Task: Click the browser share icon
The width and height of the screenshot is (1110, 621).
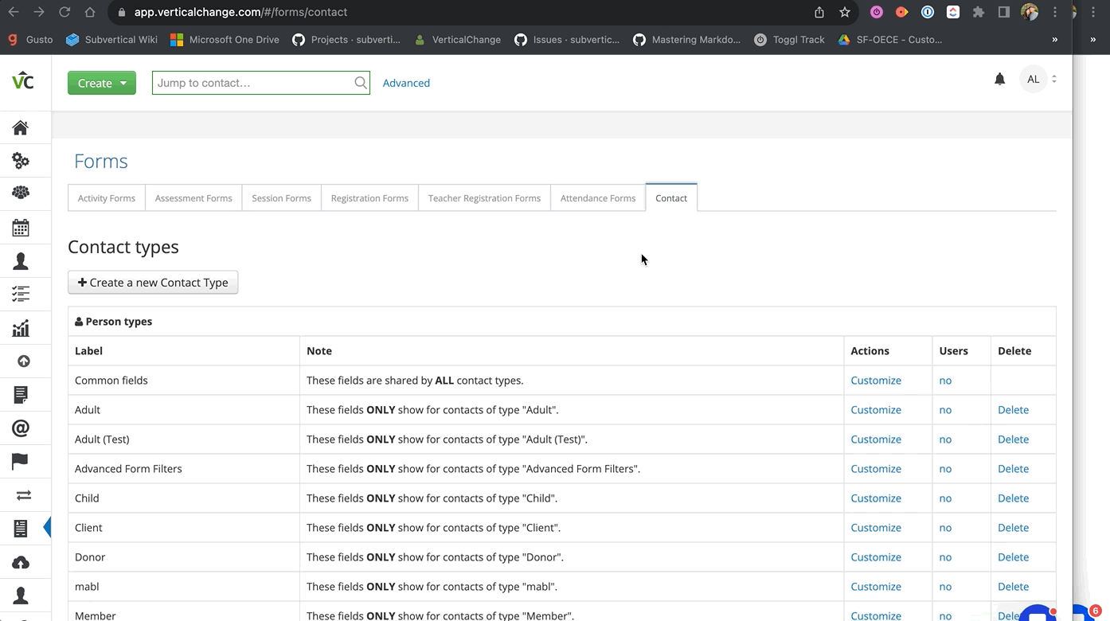Action: point(819,12)
